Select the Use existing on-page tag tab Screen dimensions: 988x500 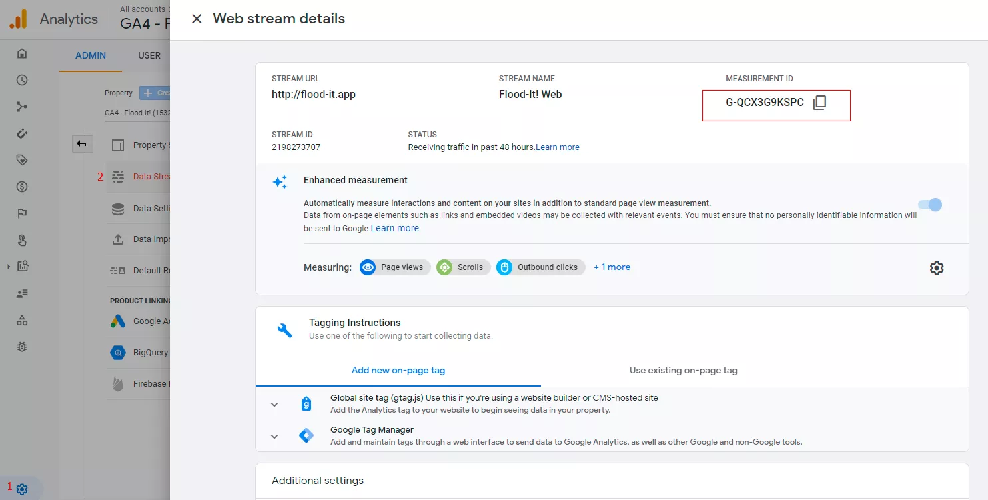pyautogui.click(x=684, y=370)
